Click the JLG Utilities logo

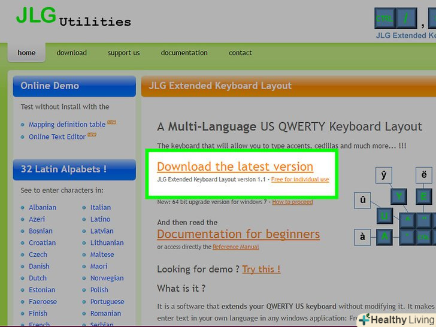pos(74,17)
